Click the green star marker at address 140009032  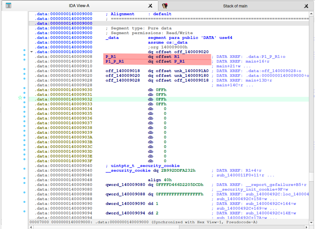click(x=20, y=98)
